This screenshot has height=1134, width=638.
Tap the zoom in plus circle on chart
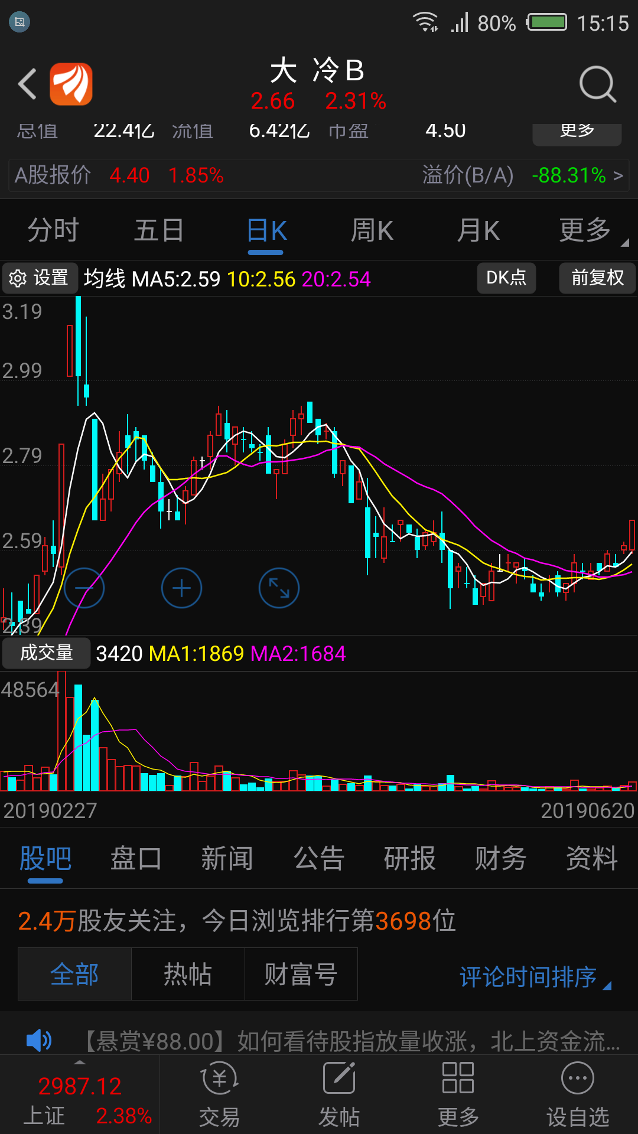181,588
